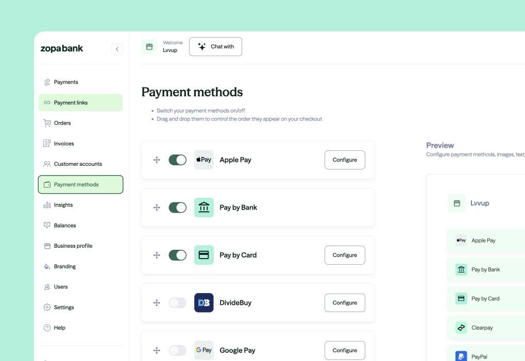Turn on the Google Pay toggle

point(177,351)
